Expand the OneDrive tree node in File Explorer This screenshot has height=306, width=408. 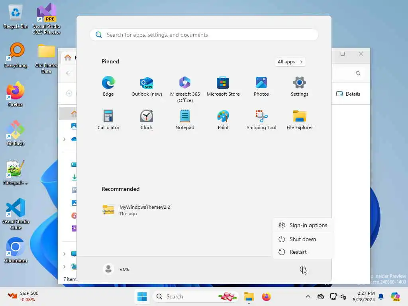pyautogui.click(x=64, y=139)
